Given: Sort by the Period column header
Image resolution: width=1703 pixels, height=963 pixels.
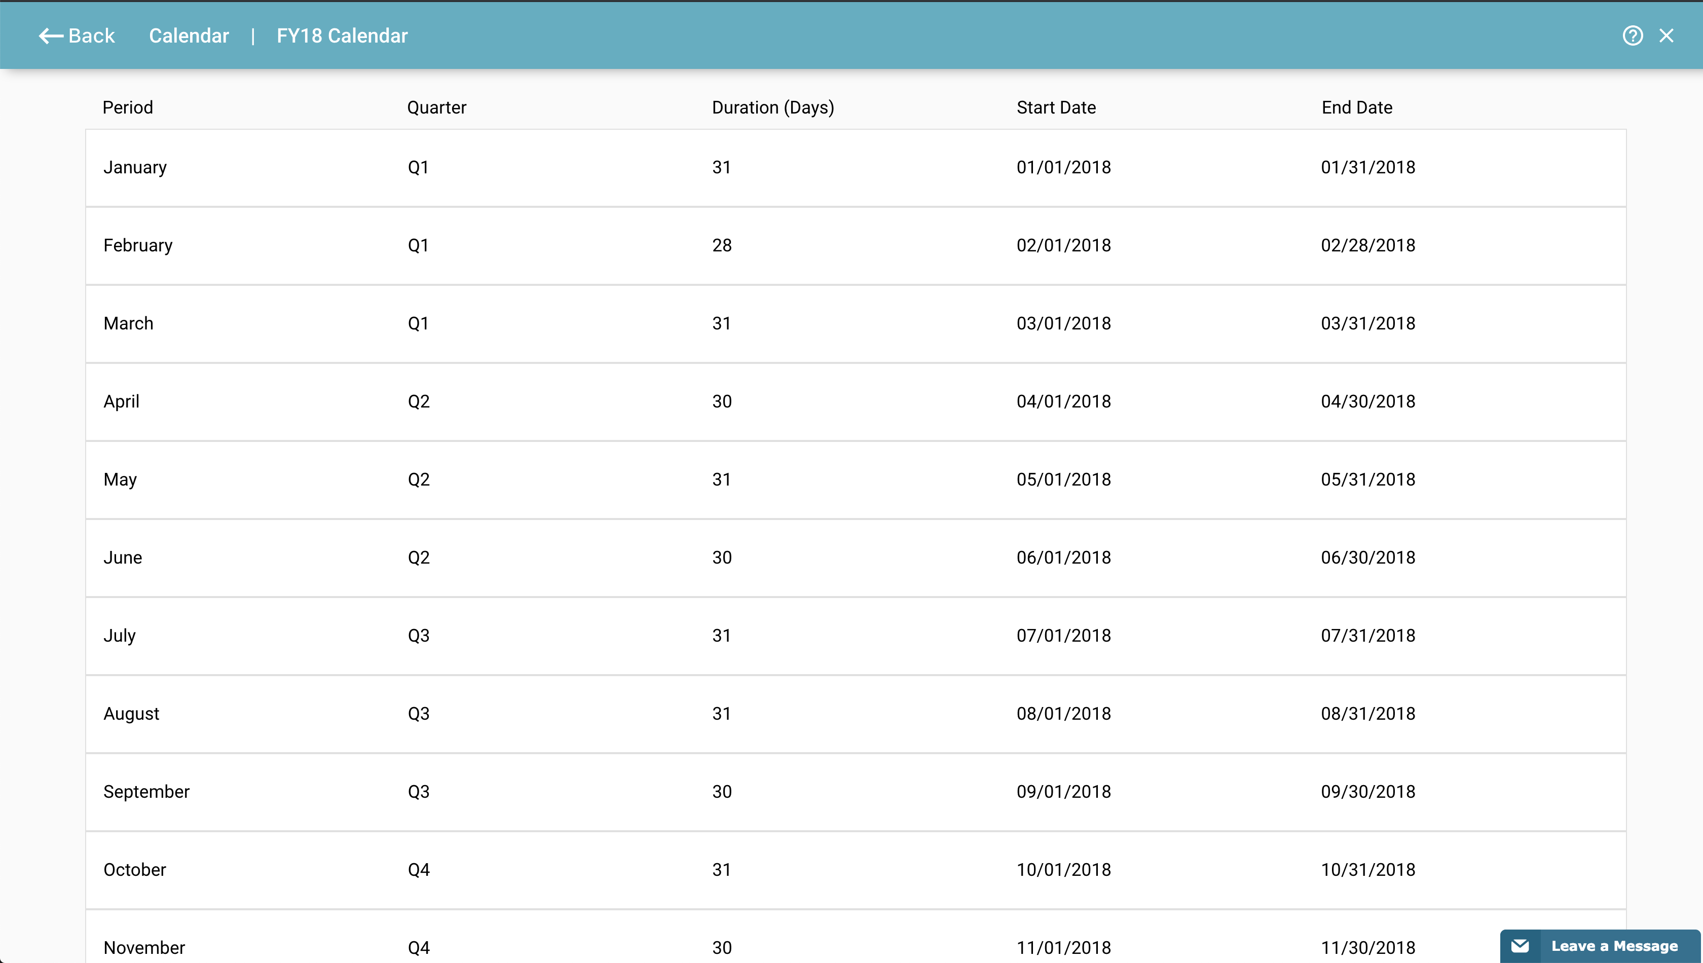Looking at the screenshot, I should 128,107.
